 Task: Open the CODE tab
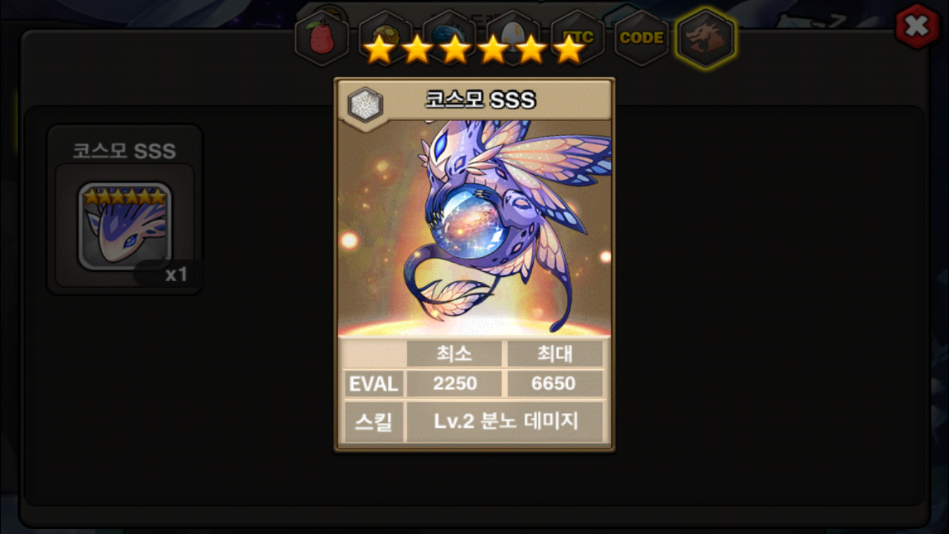[x=641, y=38]
